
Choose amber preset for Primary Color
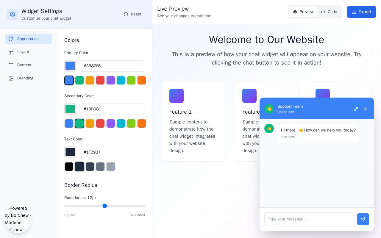tap(90, 80)
